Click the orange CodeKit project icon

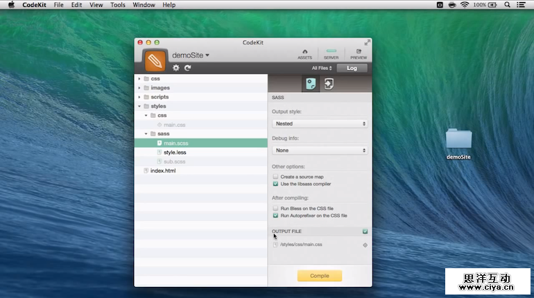155,61
